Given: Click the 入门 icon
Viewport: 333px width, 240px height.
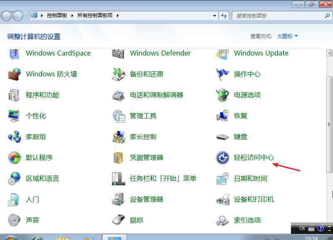Looking at the screenshot, I should [14, 200].
